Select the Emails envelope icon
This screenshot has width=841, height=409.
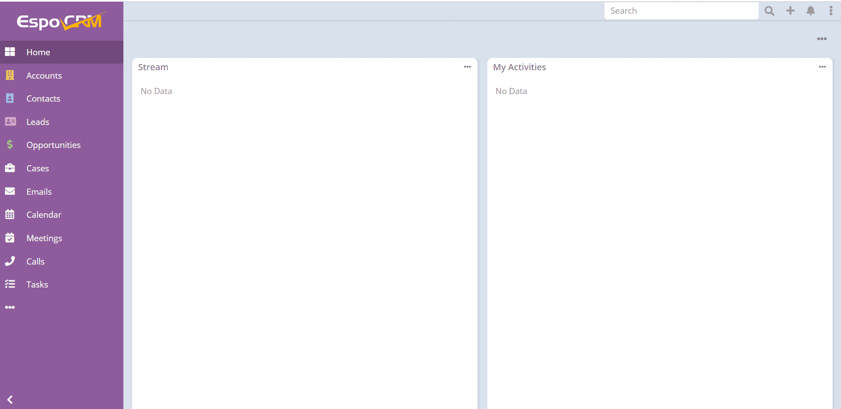point(10,191)
